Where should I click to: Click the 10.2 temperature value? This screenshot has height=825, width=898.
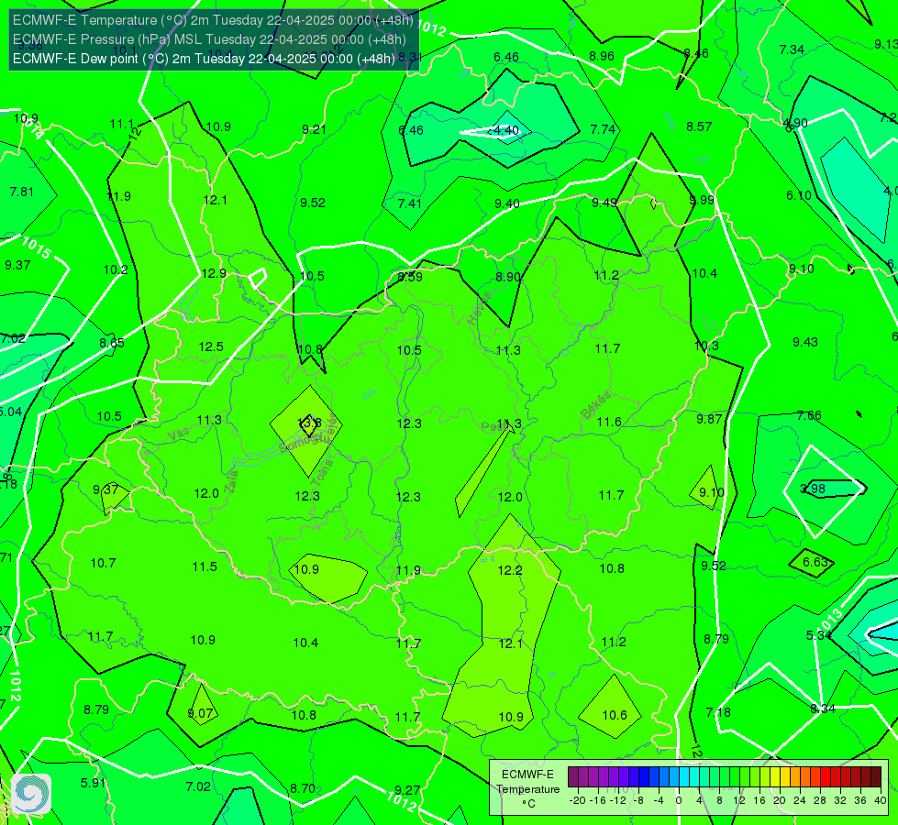pyautogui.click(x=115, y=269)
